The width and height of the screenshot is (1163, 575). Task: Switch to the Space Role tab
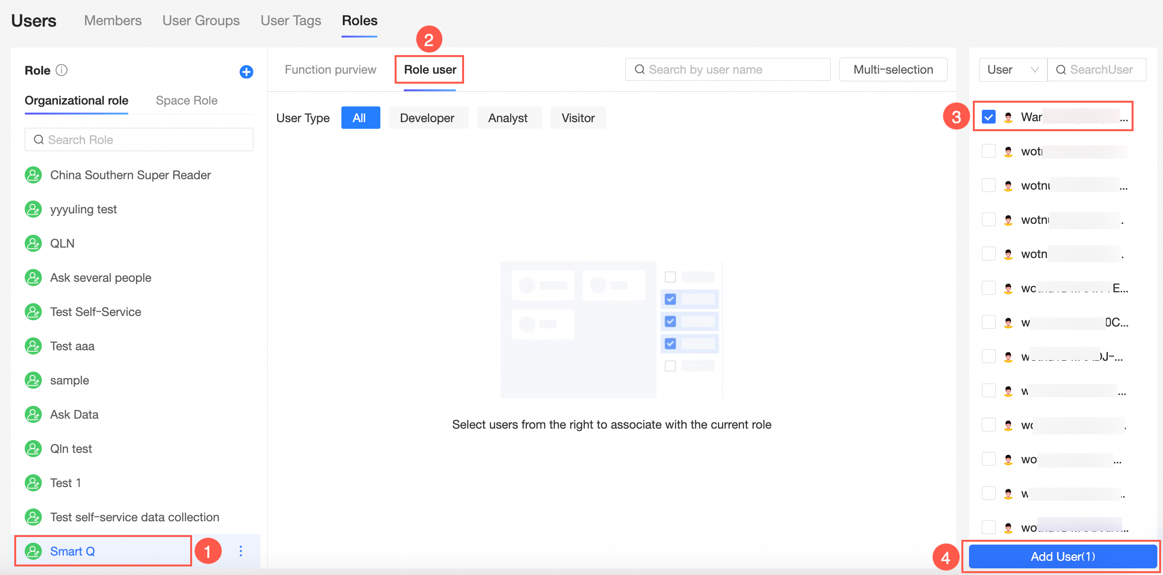186,100
